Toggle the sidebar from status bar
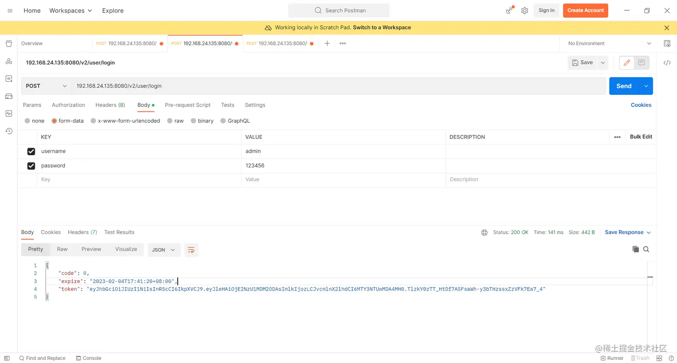The width and height of the screenshot is (677, 363). point(7,358)
